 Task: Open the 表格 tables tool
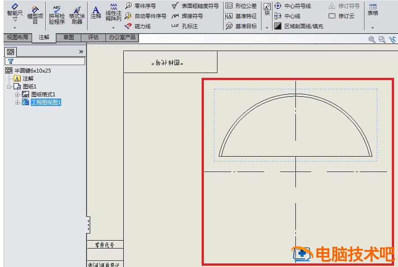click(x=372, y=10)
